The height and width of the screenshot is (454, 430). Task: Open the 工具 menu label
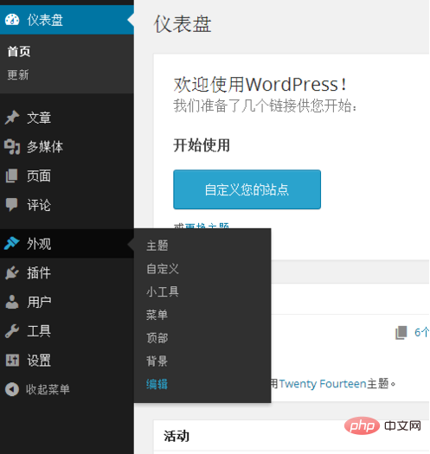(39, 331)
